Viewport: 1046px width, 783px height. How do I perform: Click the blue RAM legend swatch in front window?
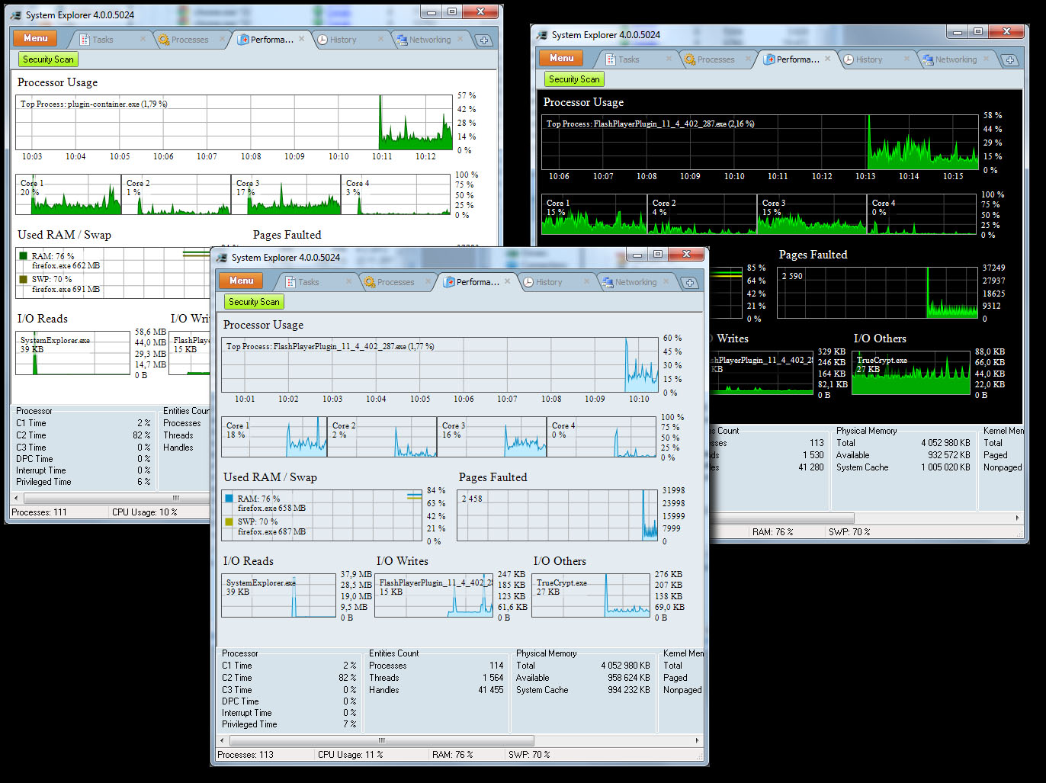[x=229, y=499]
